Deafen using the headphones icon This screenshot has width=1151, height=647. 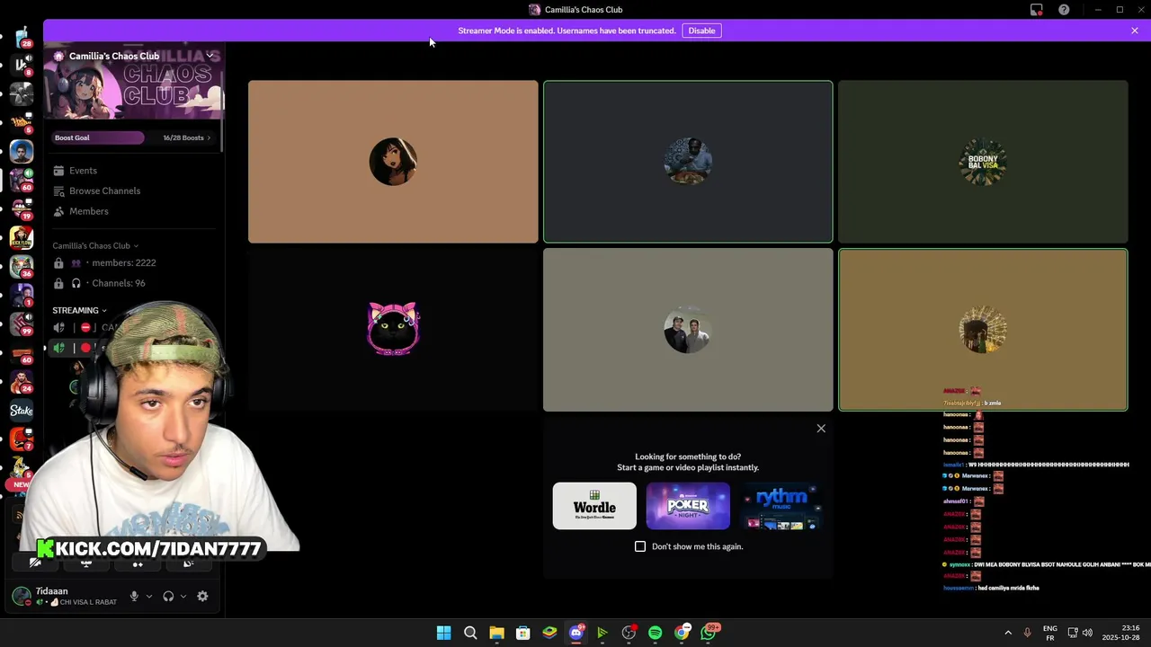(x=168, y=596)
